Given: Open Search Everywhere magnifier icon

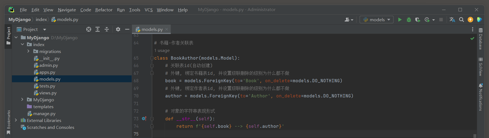Looking at the screenshot, I should [x=461, y=20].
